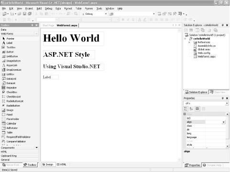The height and width of the screenshot is (172, 230).
Task: Select the Alphabetic sort icon in Properties
Action: click(191, 109)
